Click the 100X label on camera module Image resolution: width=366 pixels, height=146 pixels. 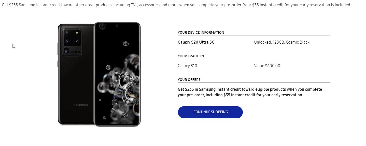pos(77,52)
